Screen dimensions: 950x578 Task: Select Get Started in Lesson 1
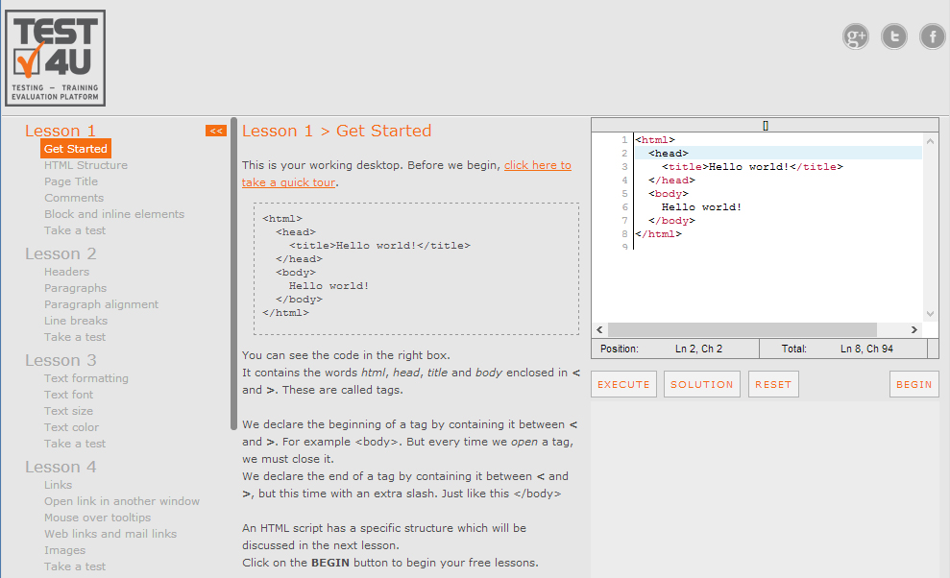[75, 149]
